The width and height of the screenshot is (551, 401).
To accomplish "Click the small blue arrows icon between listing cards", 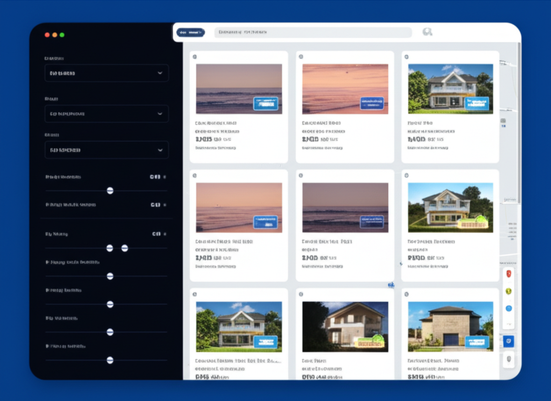I will (391, 285).
